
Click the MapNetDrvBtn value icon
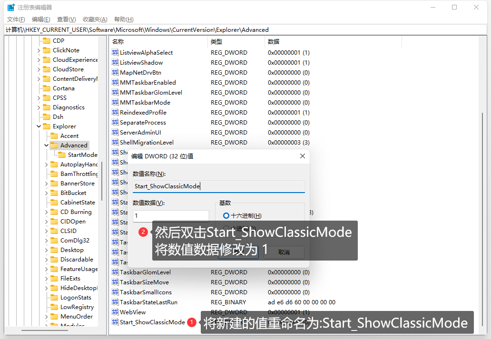pos(115,72)
